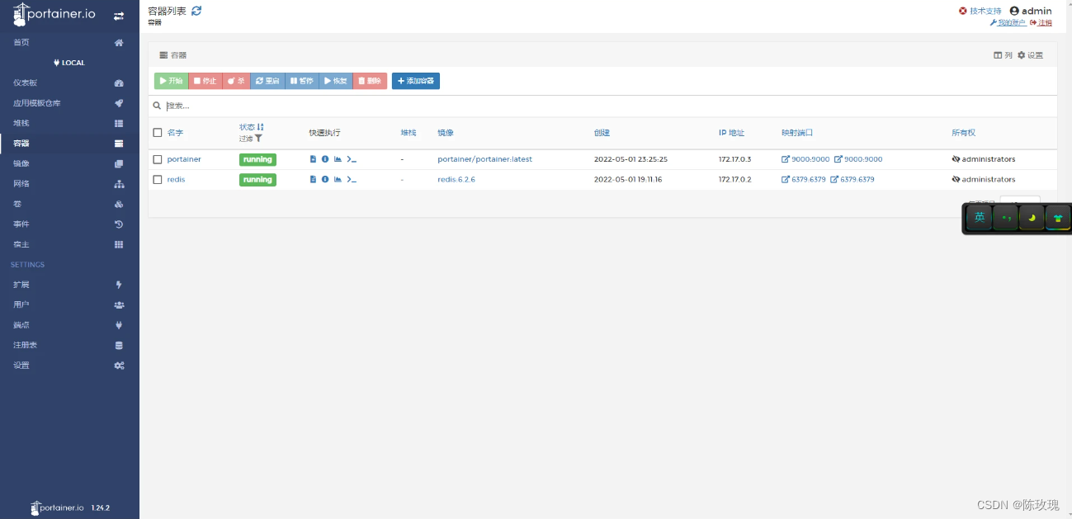Click the 重启 restart button
This screenshot has width=1072, height=519.
tap(267, 81)
